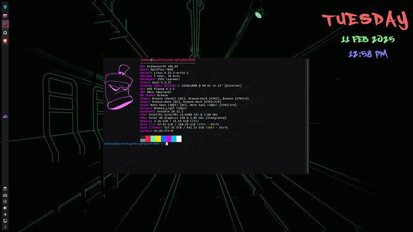Click the magenta color block in the palette

[169, 139]
